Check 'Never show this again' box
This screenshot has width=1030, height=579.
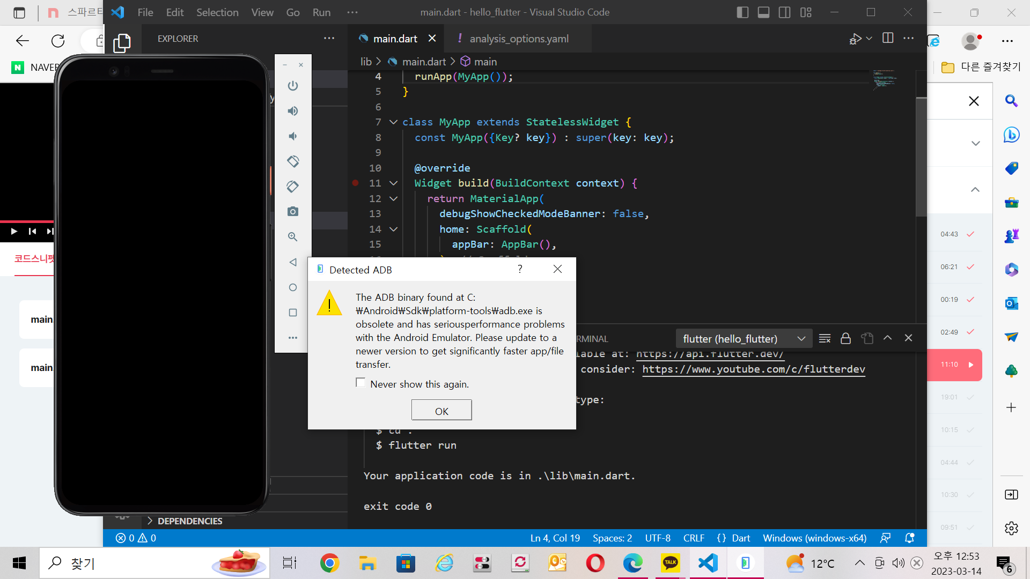pos(360,383)
